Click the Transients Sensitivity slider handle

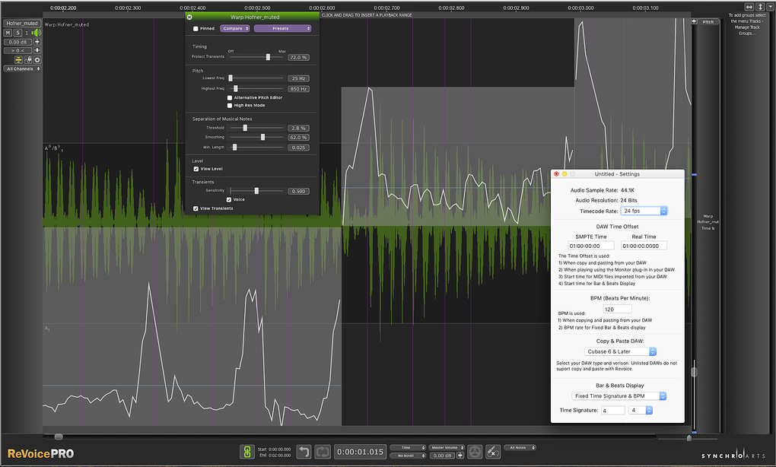pyautogui.click(x=256, y=191)
